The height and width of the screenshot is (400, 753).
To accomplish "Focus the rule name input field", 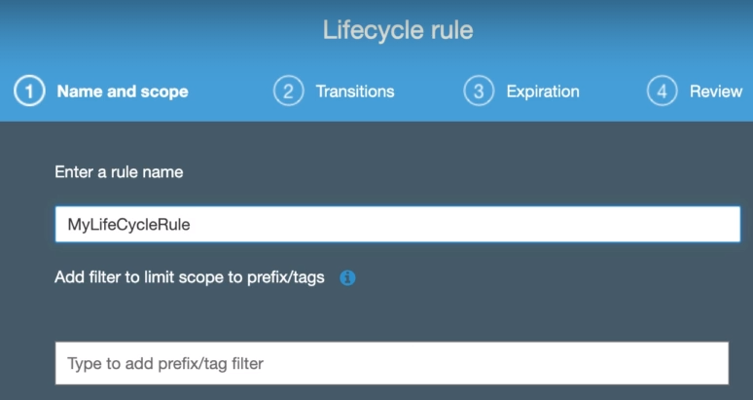I will (397, 224).
